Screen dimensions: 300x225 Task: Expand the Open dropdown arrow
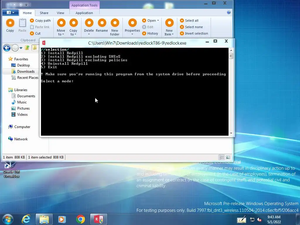point(158,21)
